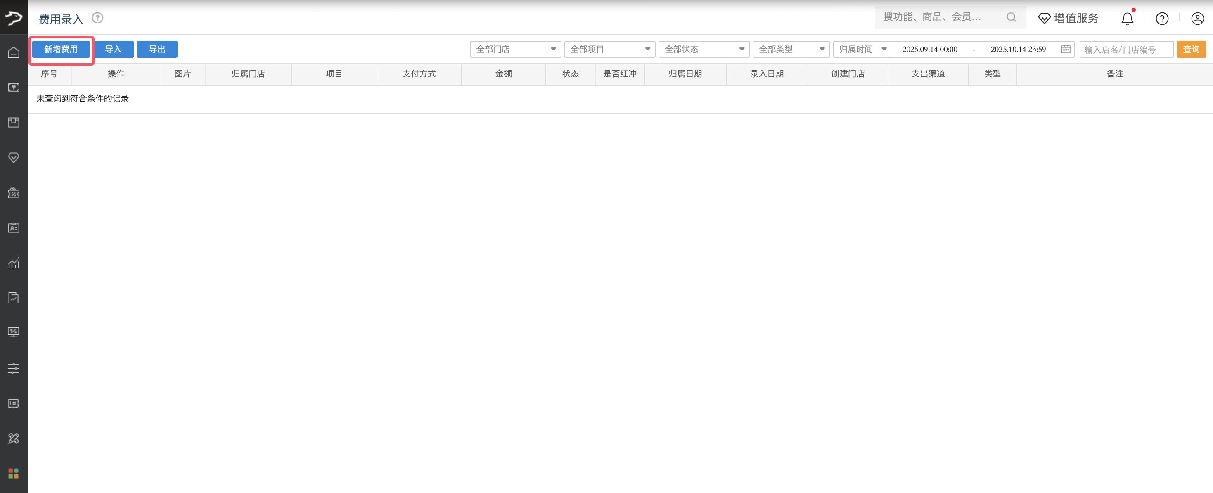The image size is (1213, 493).
Task: Open the product package sidebar icon
Action: pos(14,123)
